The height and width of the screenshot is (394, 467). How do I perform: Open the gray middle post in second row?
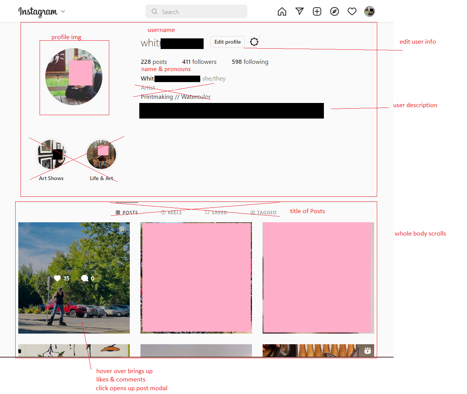(x=196, y=351)
